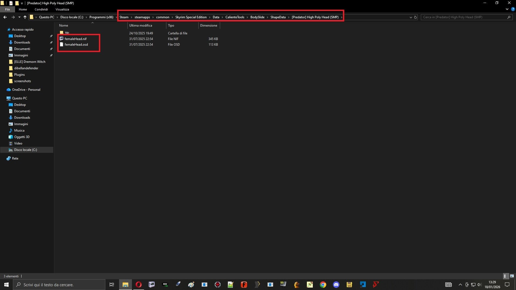Refresh the current folder view
The height and width of the screenshot is (290, 516).
[x=415, y=17]
